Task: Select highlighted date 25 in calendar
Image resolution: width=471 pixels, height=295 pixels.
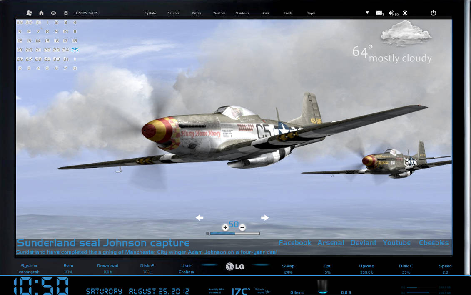Action: click(x=75, y=50)
